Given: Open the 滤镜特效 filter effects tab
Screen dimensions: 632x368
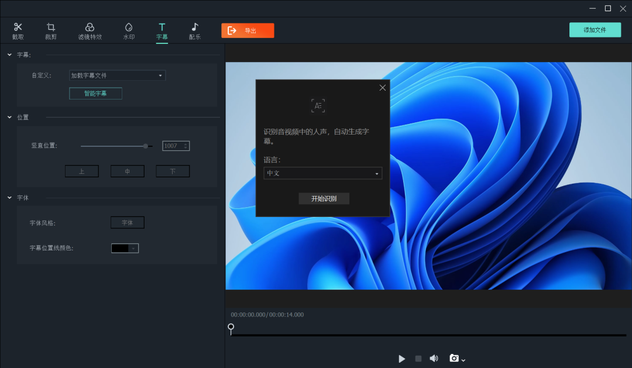Looking at the screenshot, I should coord(90,31).
